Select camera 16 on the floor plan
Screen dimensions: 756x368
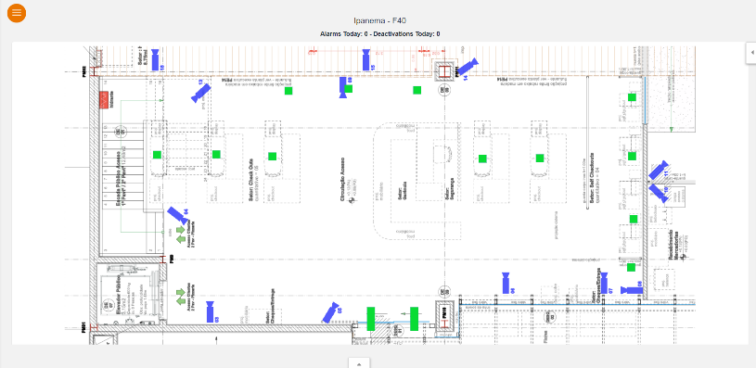(155, 59)
